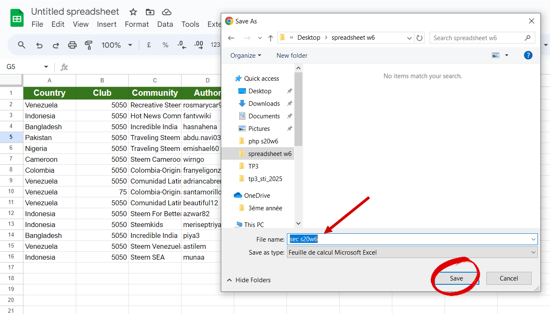Open Downloads in the navigation pane

click(264, 103)
